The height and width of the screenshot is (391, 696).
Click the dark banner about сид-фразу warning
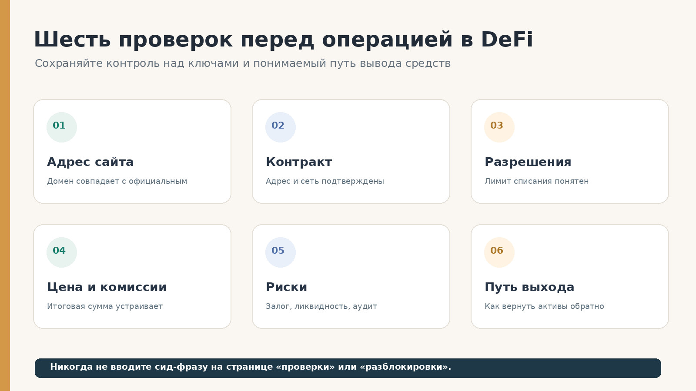coord(348,368)
